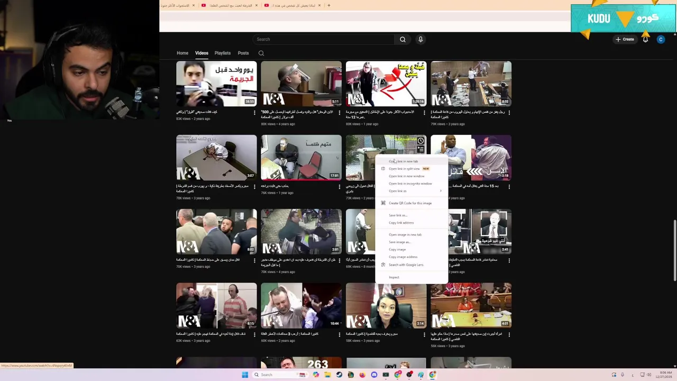Image resolution: width=677 pixels, height=381 pixels.
Task: Choose Open link in split view
Action: click(411, 169)
